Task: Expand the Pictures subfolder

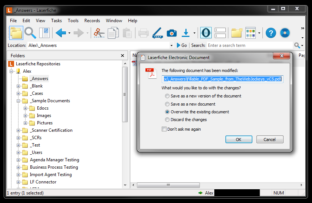Action: (25, 123)
